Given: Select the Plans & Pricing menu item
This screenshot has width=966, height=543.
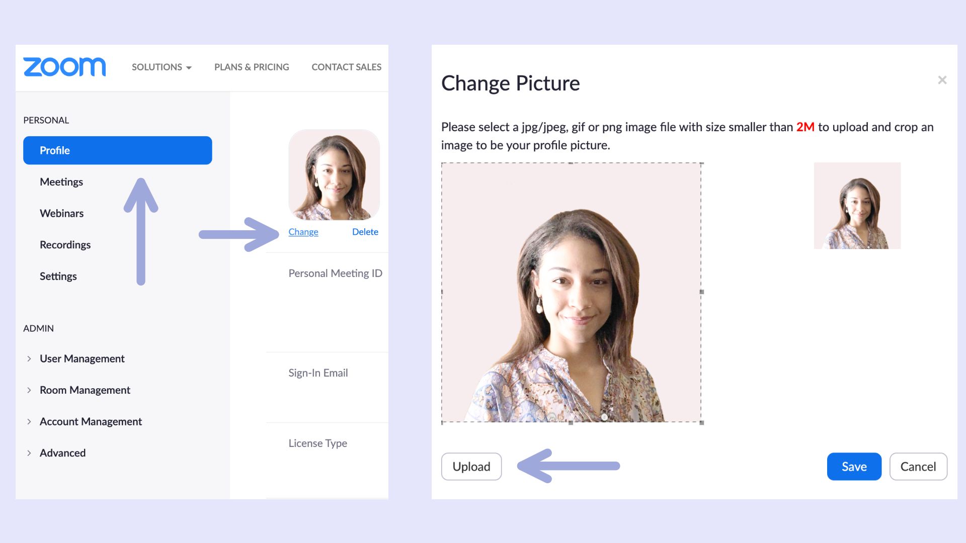Looking at the screenshot, I should [252, 66].
